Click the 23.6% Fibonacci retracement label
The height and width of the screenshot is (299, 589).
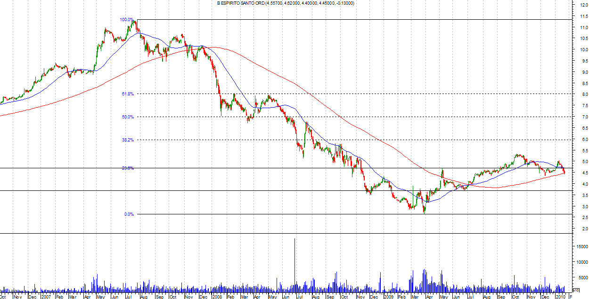coord(128,168)
